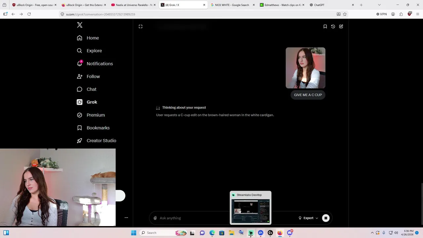Click the Creator Studio rocket icon
Image resolution: width=423 pixels, height=238 pixels.
(79, 140)
